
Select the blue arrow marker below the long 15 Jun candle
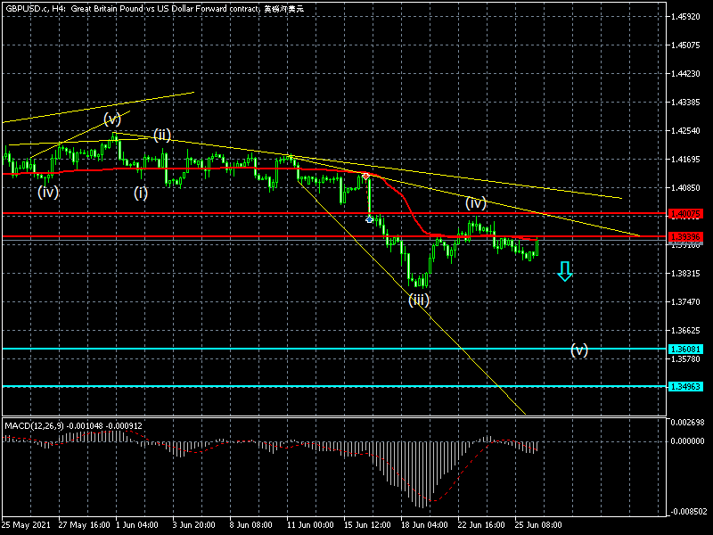click(370, 218)
